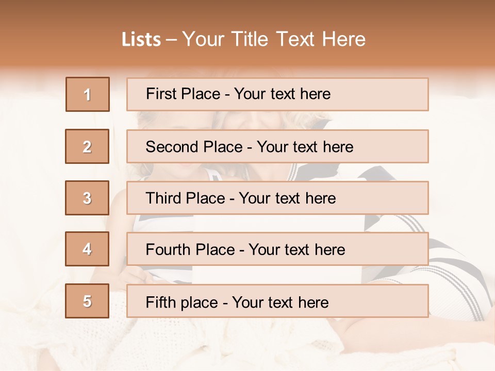Select the First Place text bar
This screenshot has width=495, height=371.
[x=277, y=94]
